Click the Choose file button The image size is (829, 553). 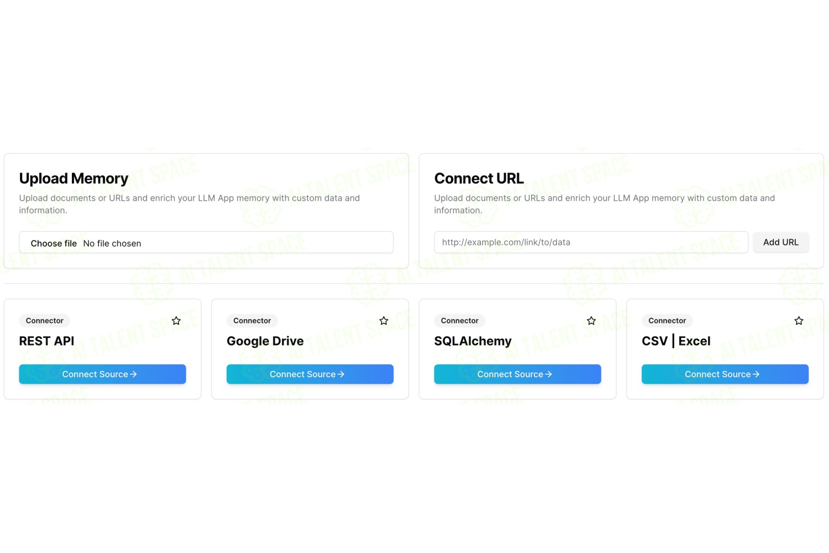(x=54, y=243)
